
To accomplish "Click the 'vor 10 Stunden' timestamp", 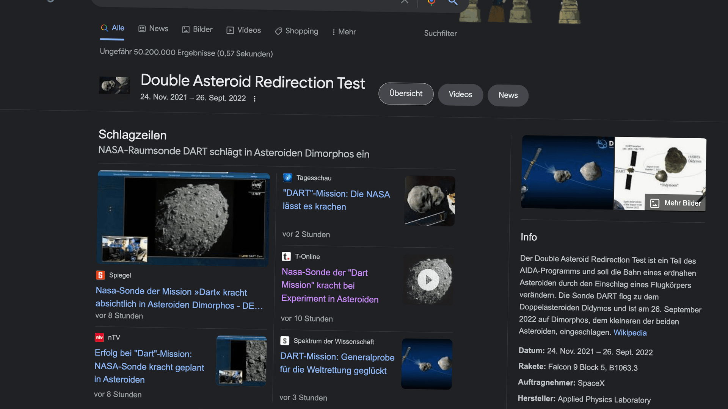I will point(307,319).
